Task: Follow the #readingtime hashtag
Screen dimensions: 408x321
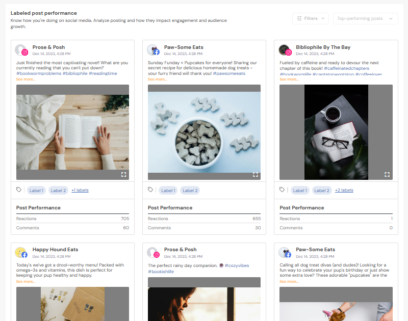Action: (x=103, y=73)
